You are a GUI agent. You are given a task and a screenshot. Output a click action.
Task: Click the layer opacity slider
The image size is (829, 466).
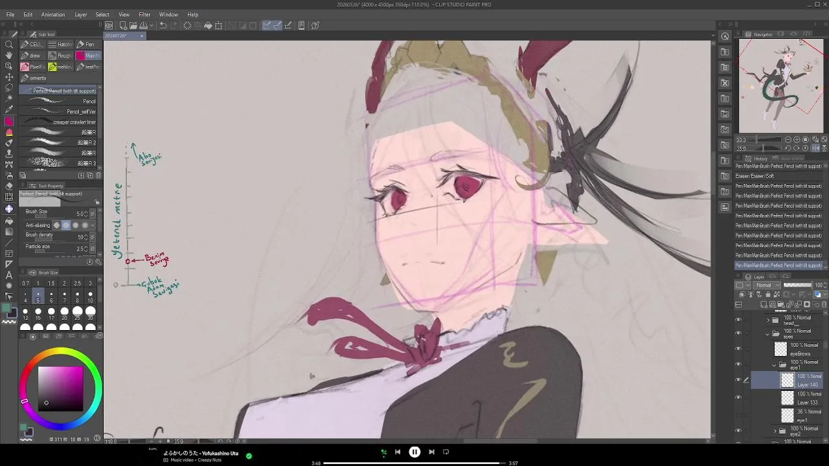coord(798,285)
